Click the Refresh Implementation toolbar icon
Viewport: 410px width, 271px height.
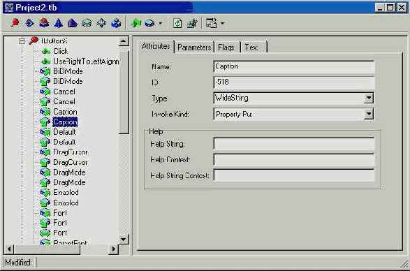(177, 23)
